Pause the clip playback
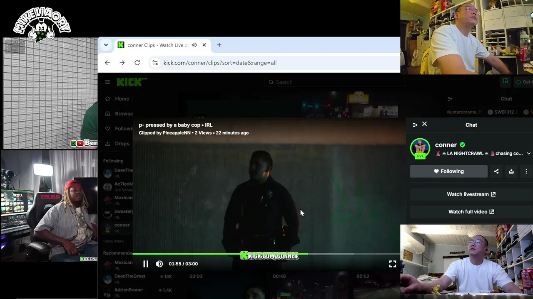Image resolution: width=533 pixels, height=299 pixels. pos(145,264)
